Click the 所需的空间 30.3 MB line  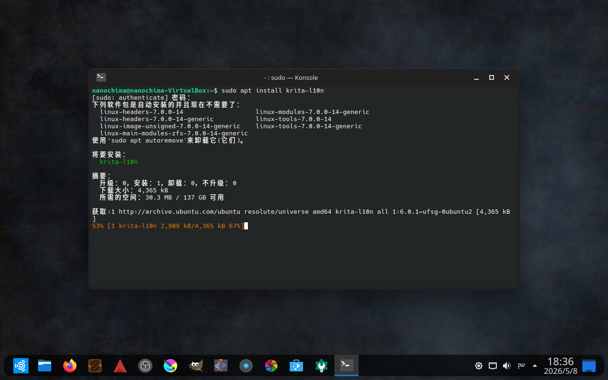(x=162, y=197)
